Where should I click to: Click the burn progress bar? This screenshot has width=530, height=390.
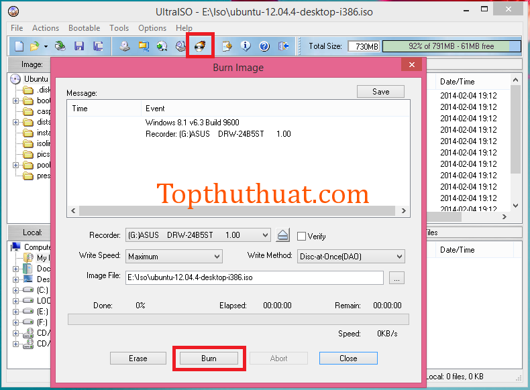pyautogui.click(x=238, y=320)
